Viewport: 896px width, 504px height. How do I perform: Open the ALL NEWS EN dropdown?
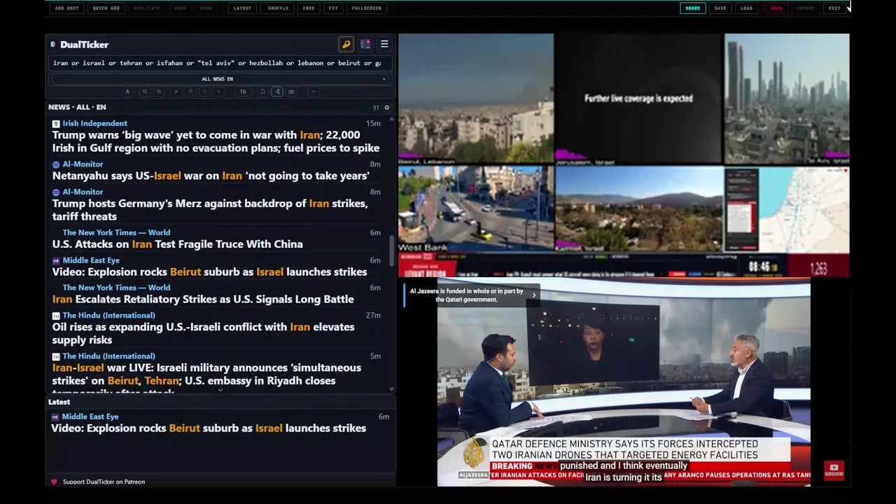220,79
